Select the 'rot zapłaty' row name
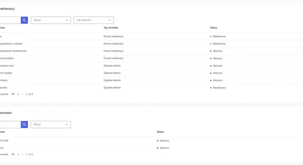303x165 pixels. pos(6,73)
